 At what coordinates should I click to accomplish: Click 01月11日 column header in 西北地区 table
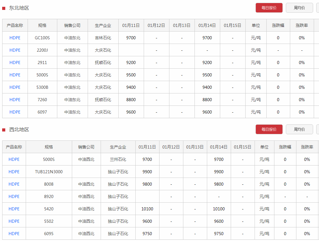147,147
